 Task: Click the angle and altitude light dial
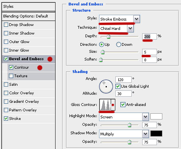[x=106, y=87]
